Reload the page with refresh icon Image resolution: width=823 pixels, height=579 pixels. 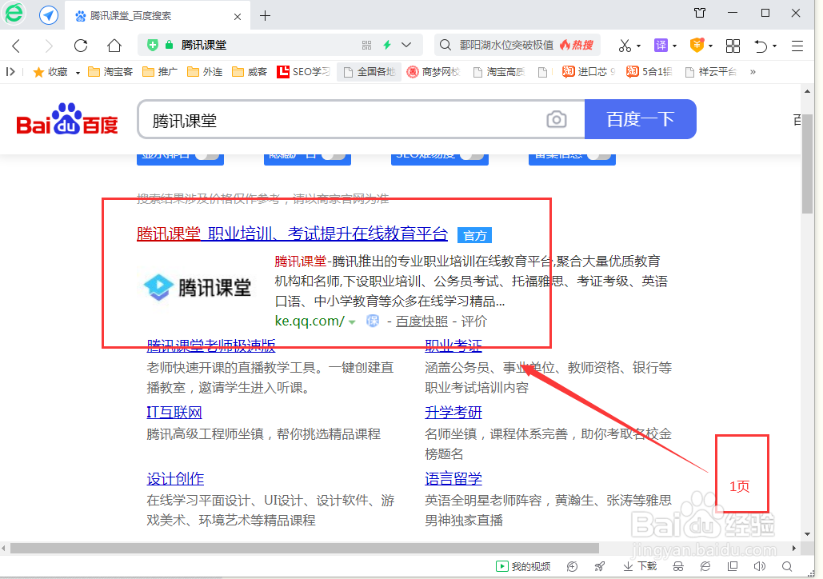pos(81,46)
